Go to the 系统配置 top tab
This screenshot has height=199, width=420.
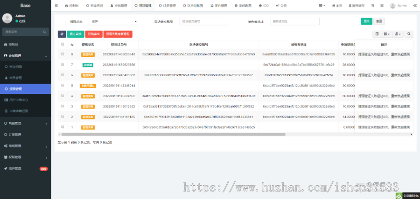click(242, 5)
